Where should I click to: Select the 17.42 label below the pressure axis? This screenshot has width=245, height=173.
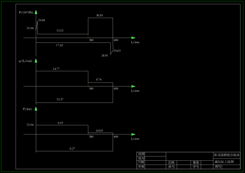click(x=60, y=45)
